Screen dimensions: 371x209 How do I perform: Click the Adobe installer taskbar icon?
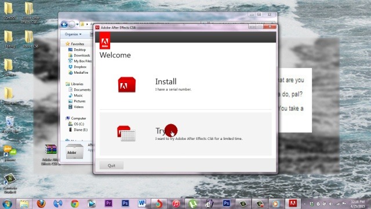tap(293, 204)
